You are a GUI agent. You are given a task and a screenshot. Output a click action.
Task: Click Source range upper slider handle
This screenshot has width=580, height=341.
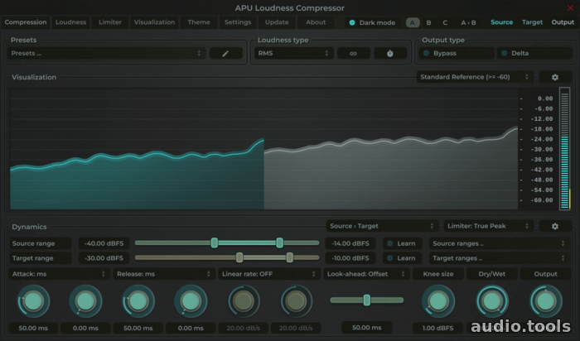click(x=280, y=243)
